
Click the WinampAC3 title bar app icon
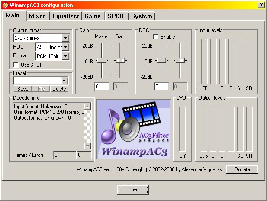pos(5,5)
